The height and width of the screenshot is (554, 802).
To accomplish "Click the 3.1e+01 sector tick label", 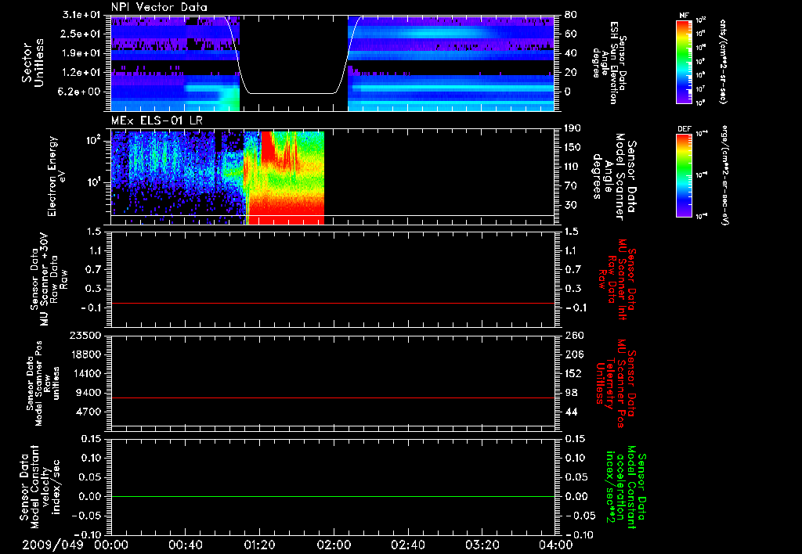I will tap(83, 15).
